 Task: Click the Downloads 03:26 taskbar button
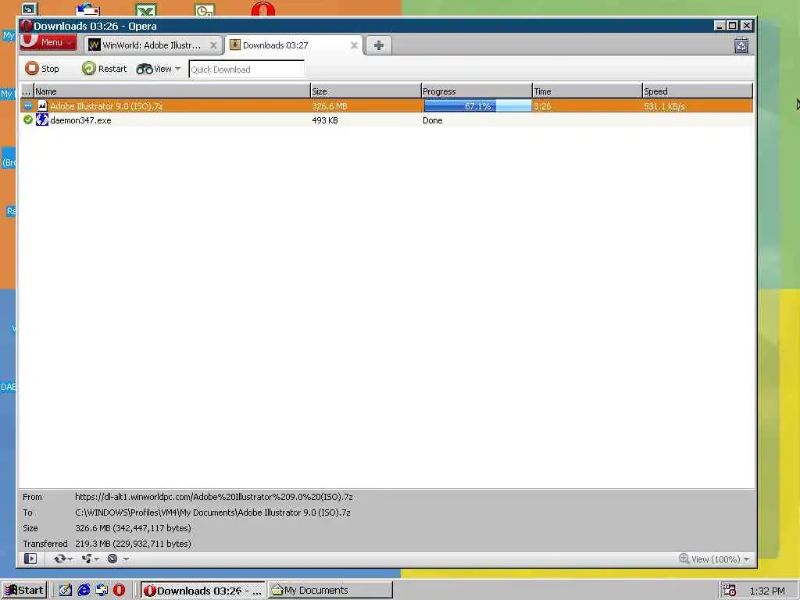pyautogui.click(x=202, y=591)
